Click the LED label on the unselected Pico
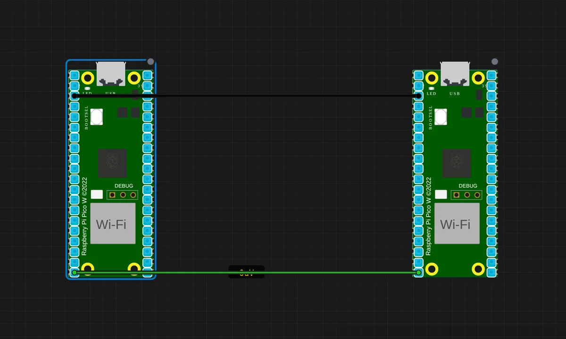This screenshot has height=339, width=566. [432, 94]
